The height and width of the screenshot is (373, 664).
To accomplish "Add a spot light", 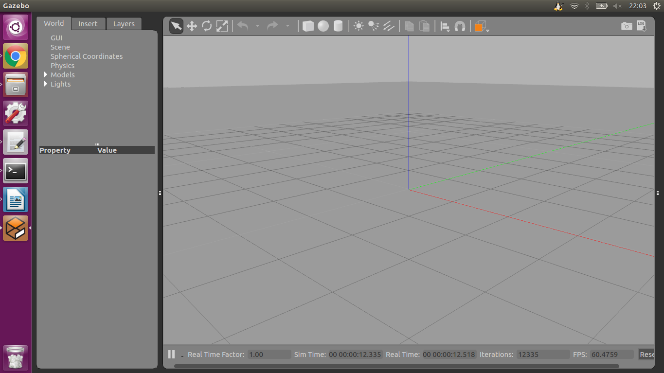I will (x=374, y=26).
